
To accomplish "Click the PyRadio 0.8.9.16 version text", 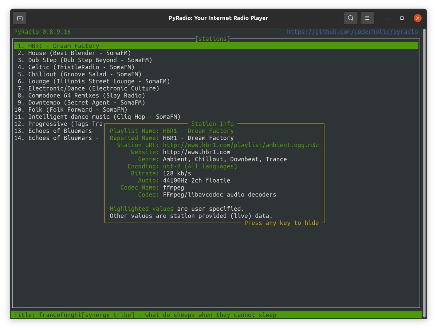I will pyautogui.click(x=43, y=32).
